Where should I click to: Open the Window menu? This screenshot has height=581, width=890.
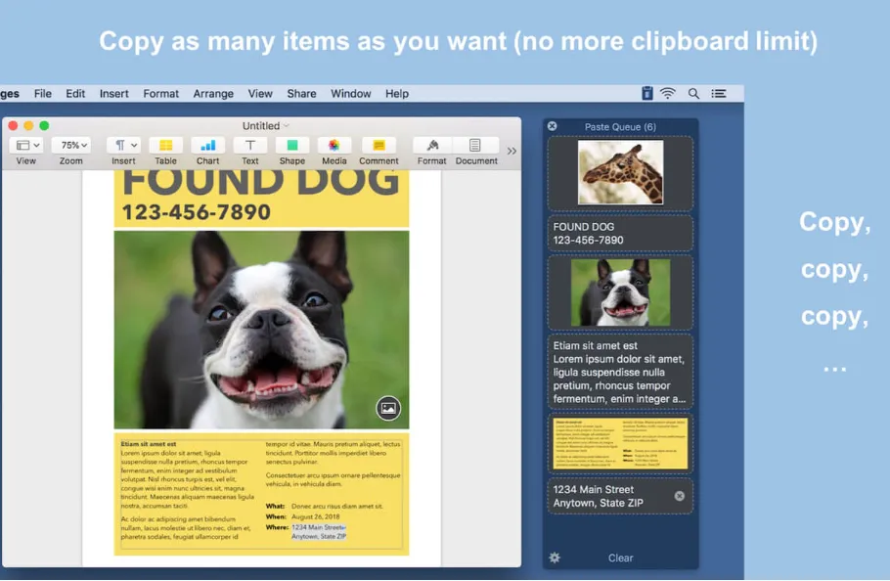tap(351, 94)
